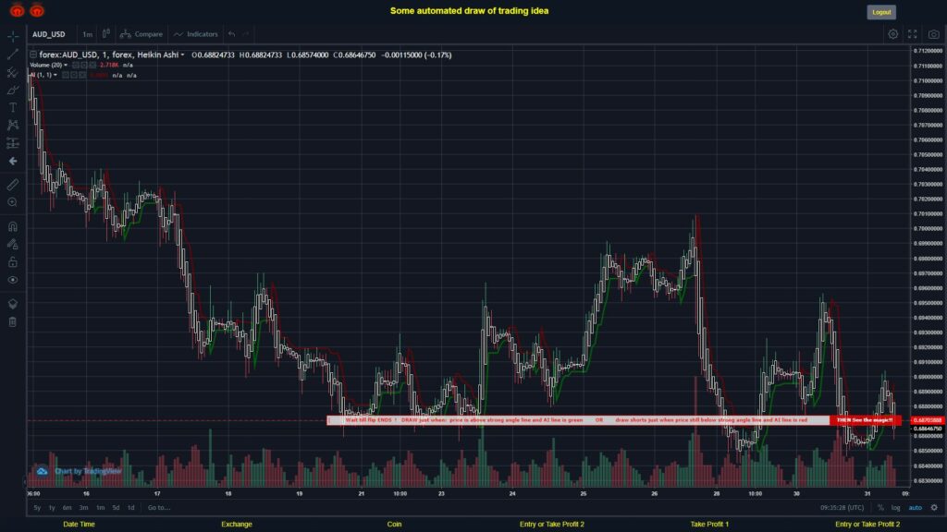Collapse the chart legend toggle box

(33, 54)
